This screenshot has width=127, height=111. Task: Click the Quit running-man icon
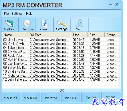point(79,23)
